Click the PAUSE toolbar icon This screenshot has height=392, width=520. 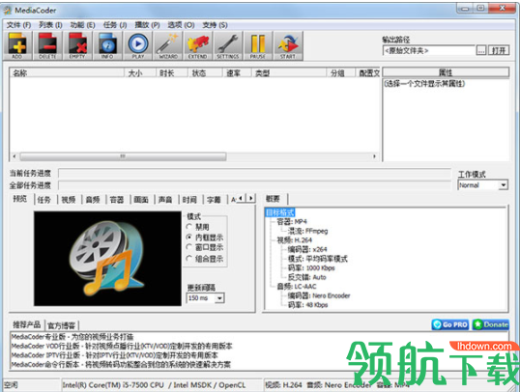(258, 45)
